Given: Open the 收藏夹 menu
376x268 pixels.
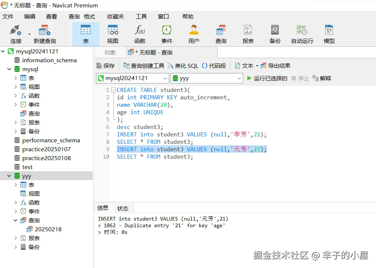Looking at the screenshot, I should coord(116,17).
